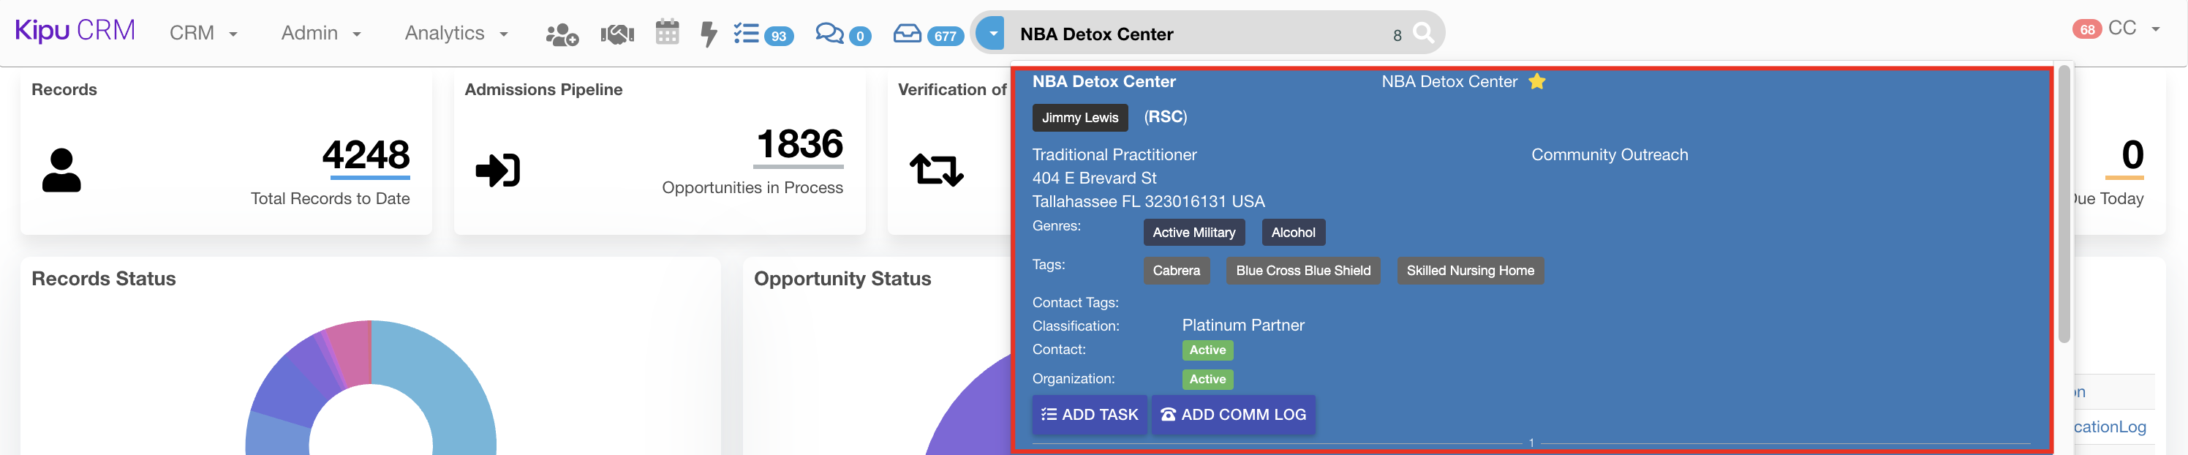
Task: Open the task list icon with 93 badge
Action: tap(747, 34)
